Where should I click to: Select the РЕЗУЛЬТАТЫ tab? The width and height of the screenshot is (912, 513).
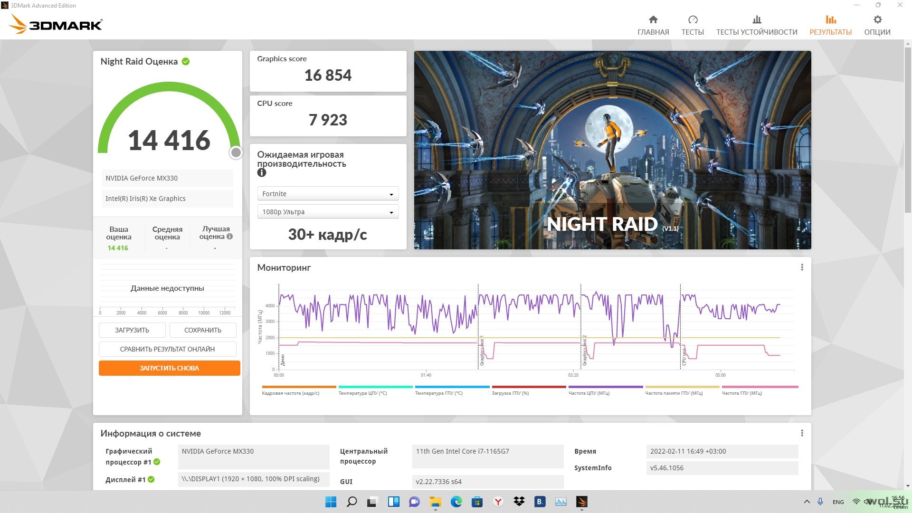pos(830,25)
